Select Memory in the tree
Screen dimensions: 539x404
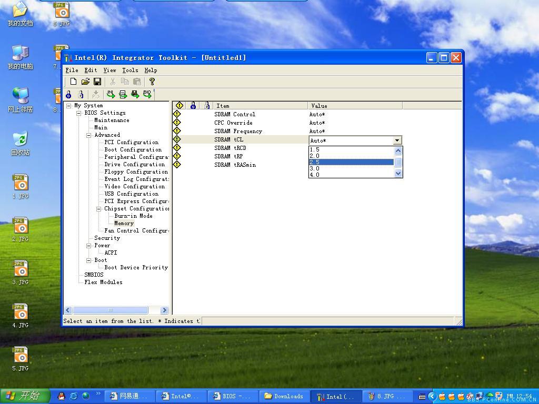[124, 223]
